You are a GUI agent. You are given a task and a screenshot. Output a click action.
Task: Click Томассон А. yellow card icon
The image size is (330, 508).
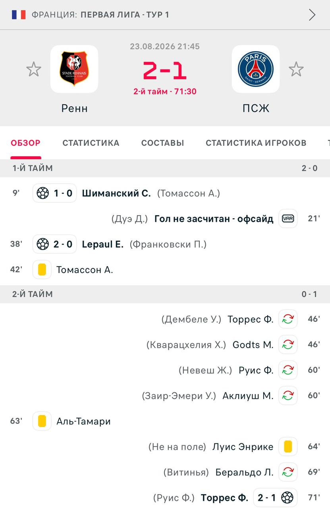click(42, 270)
